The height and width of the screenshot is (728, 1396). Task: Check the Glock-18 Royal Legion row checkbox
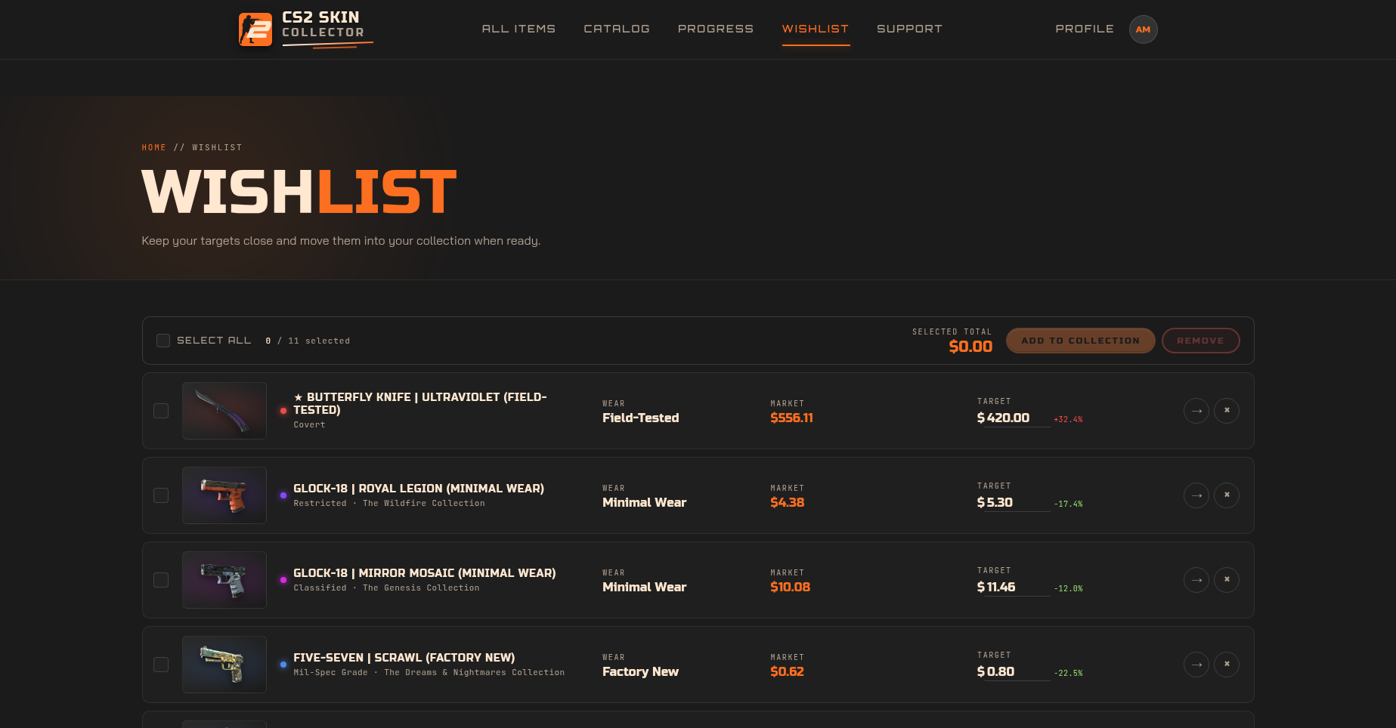coord(161,495)
